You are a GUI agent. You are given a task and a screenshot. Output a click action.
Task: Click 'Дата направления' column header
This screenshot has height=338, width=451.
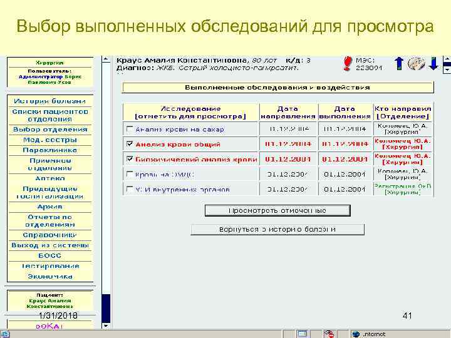288,113
